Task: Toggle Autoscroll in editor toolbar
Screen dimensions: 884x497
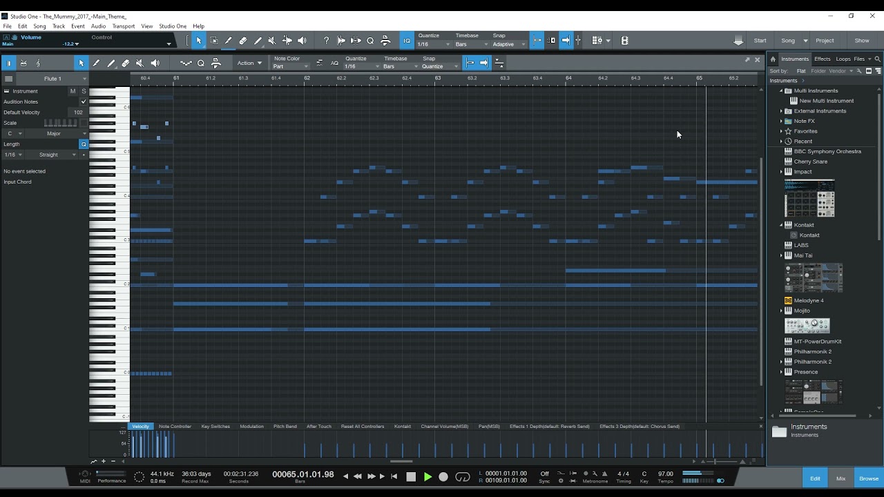Action: tap(484, 63)
